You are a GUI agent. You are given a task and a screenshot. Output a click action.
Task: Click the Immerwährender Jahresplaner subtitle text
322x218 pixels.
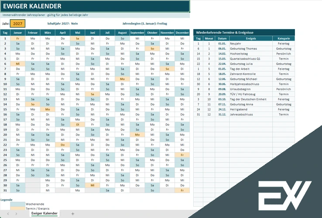(45, 15)
